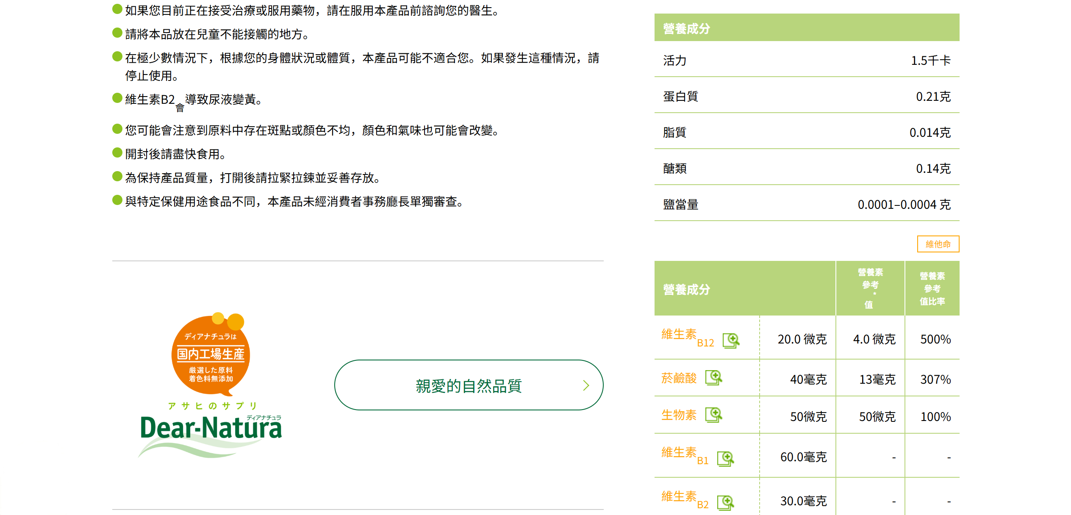1071x515 pixels.
Task: Click the 營養素參考值比率 column header
Action: (932, 288)
